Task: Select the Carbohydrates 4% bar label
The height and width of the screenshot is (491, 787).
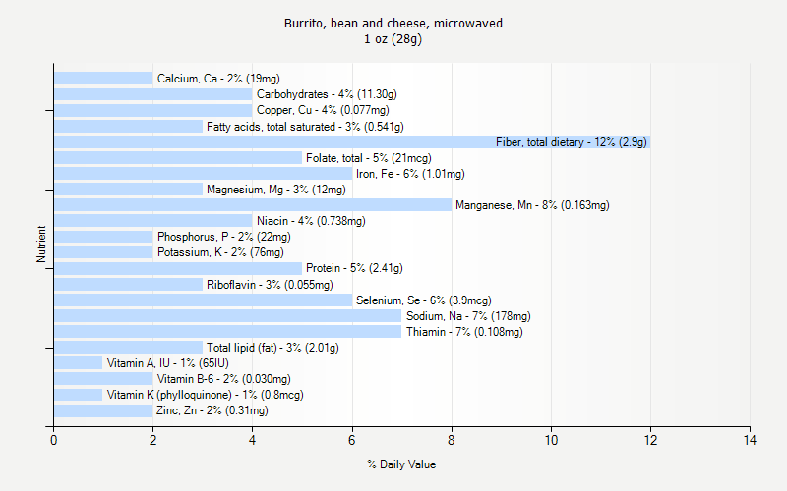Action: [x=327, y=94]
